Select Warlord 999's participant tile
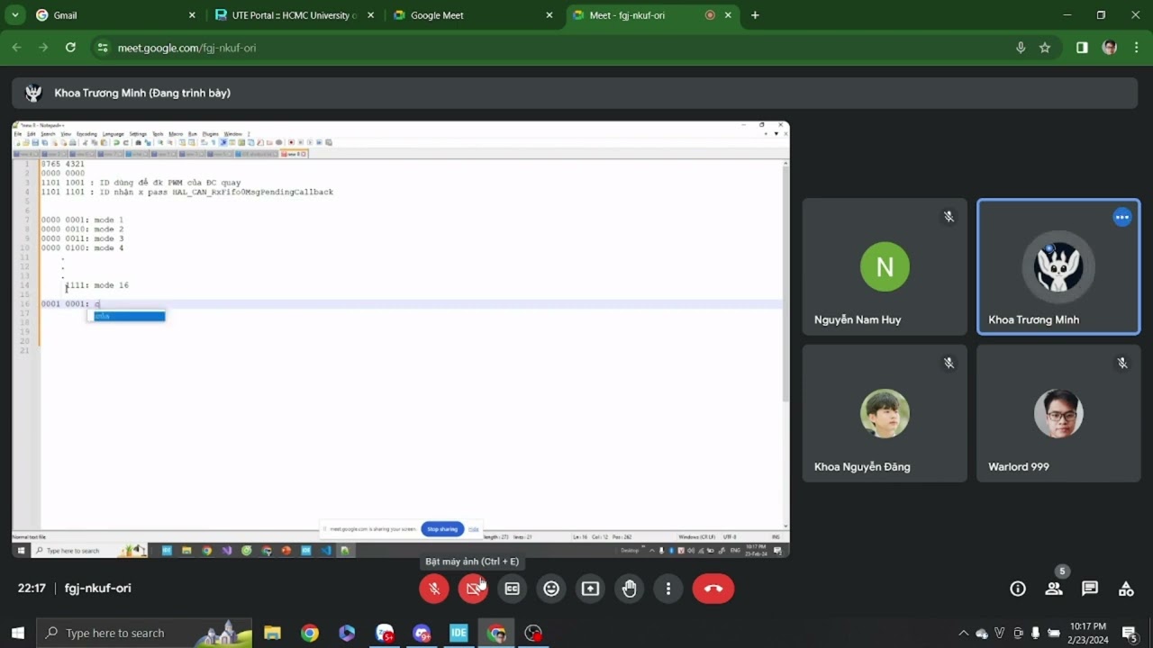Viewport: 1153px width, 648px height. tap(1058, 413)
